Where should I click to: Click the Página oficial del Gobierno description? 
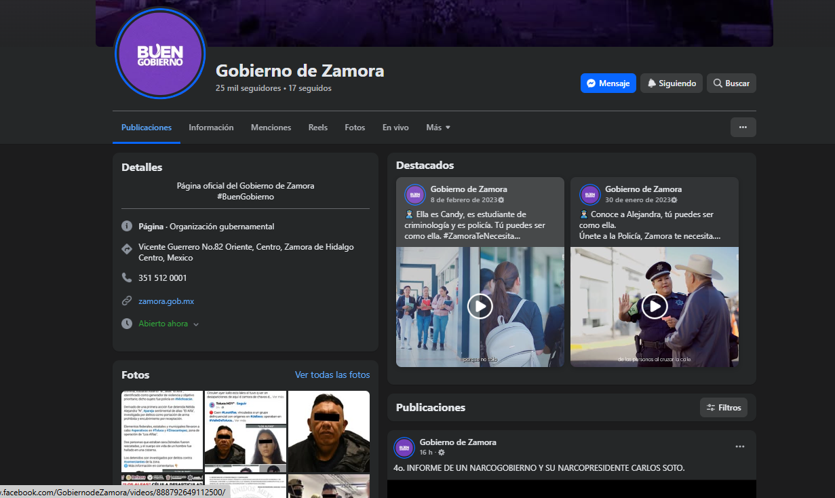pyautogui.click(x=246, y=186)
